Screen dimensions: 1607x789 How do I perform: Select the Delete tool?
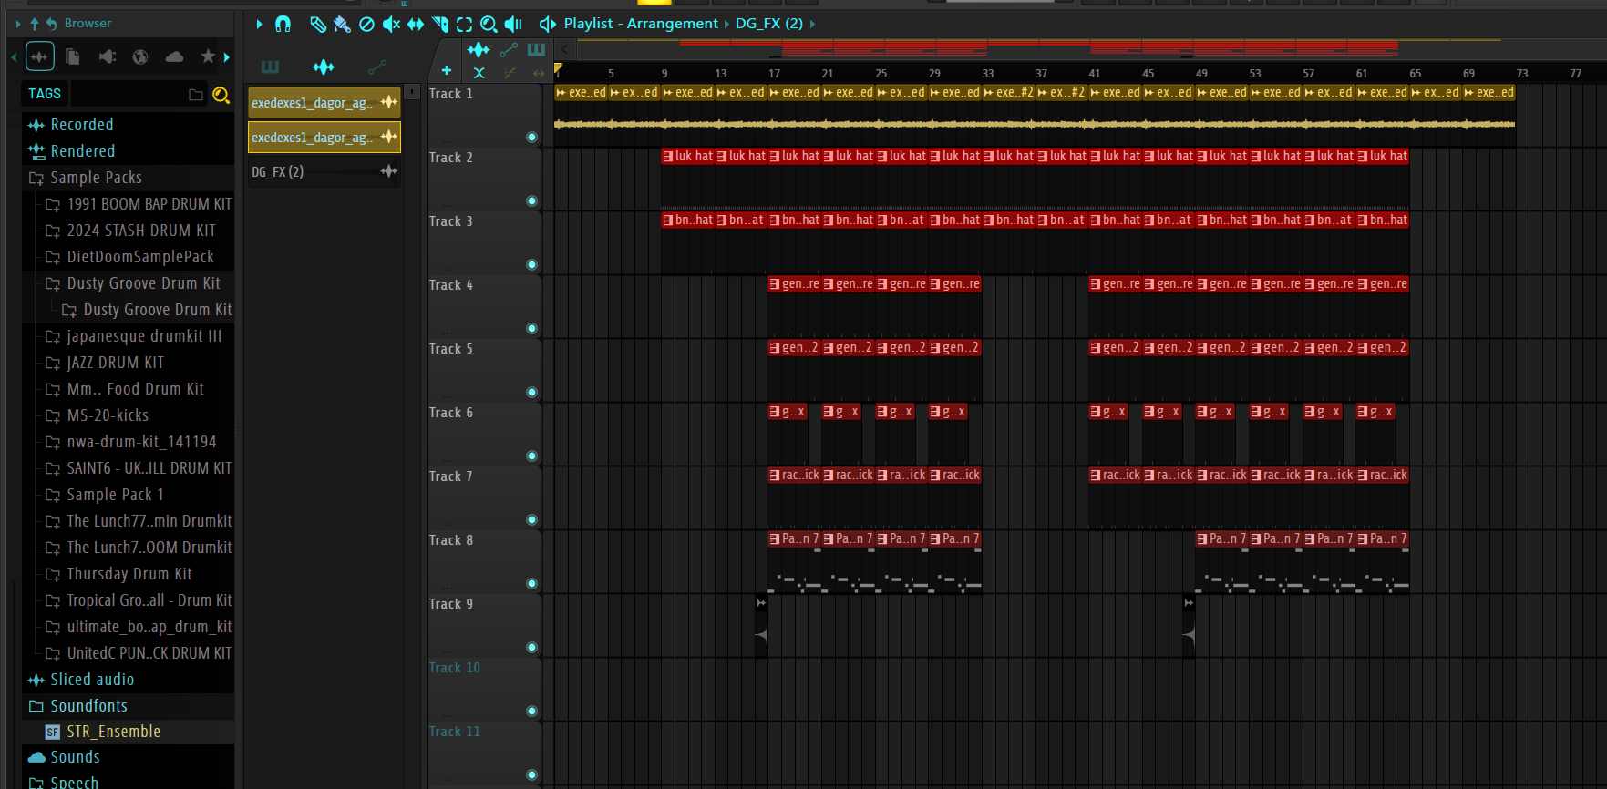coord(366,25)
